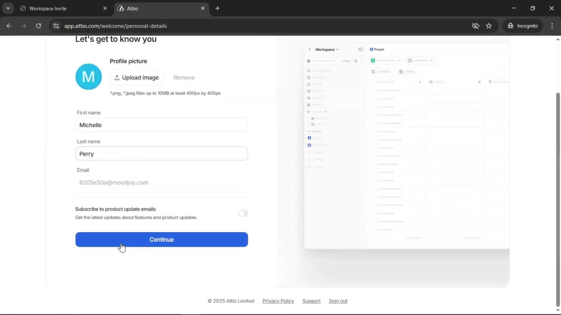Viewport: 561px width, 315px height.
Task: Click the search magnifier icon in the Workspace preview sidebar
Action: [x=356, y=61]
